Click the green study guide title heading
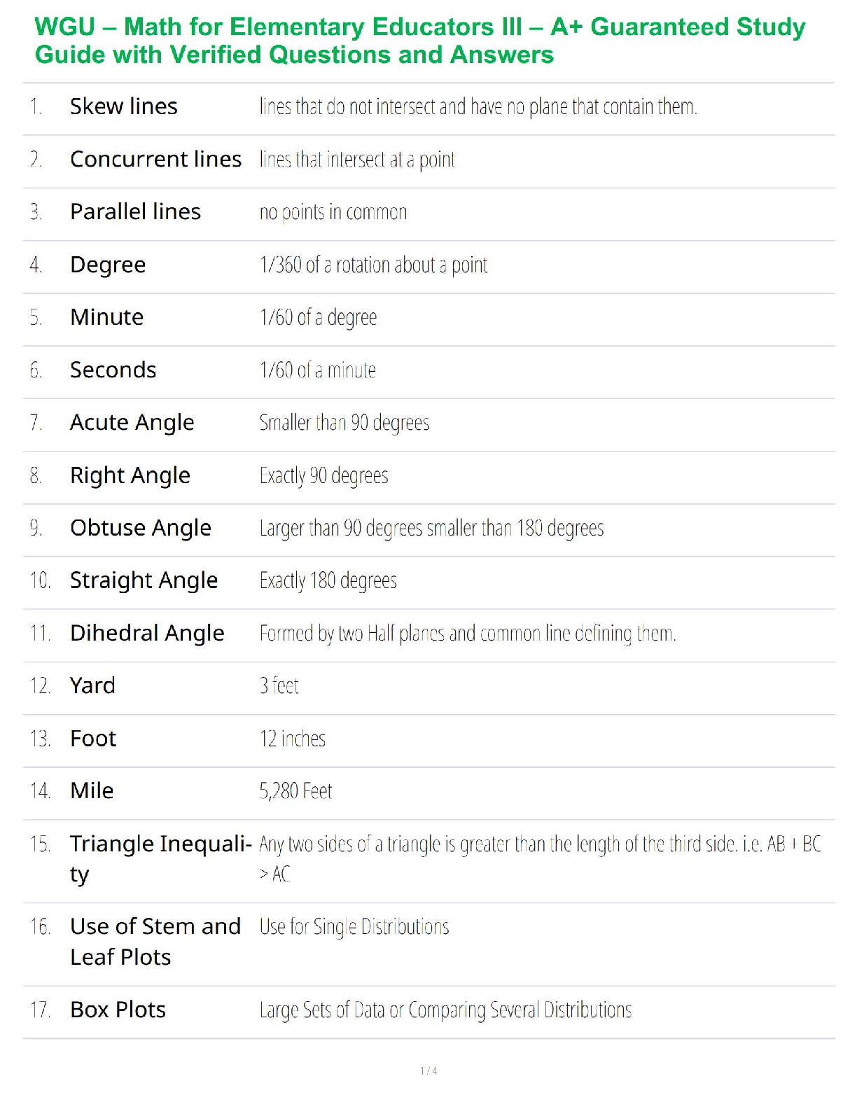 point(420,41)
